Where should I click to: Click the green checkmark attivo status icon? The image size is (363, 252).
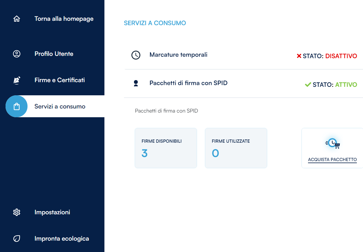coord(308,85)
